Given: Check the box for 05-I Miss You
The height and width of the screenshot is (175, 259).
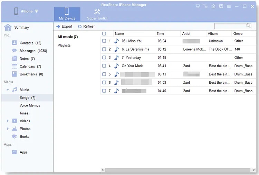Looking at the screenshot, I should point(104,41).
